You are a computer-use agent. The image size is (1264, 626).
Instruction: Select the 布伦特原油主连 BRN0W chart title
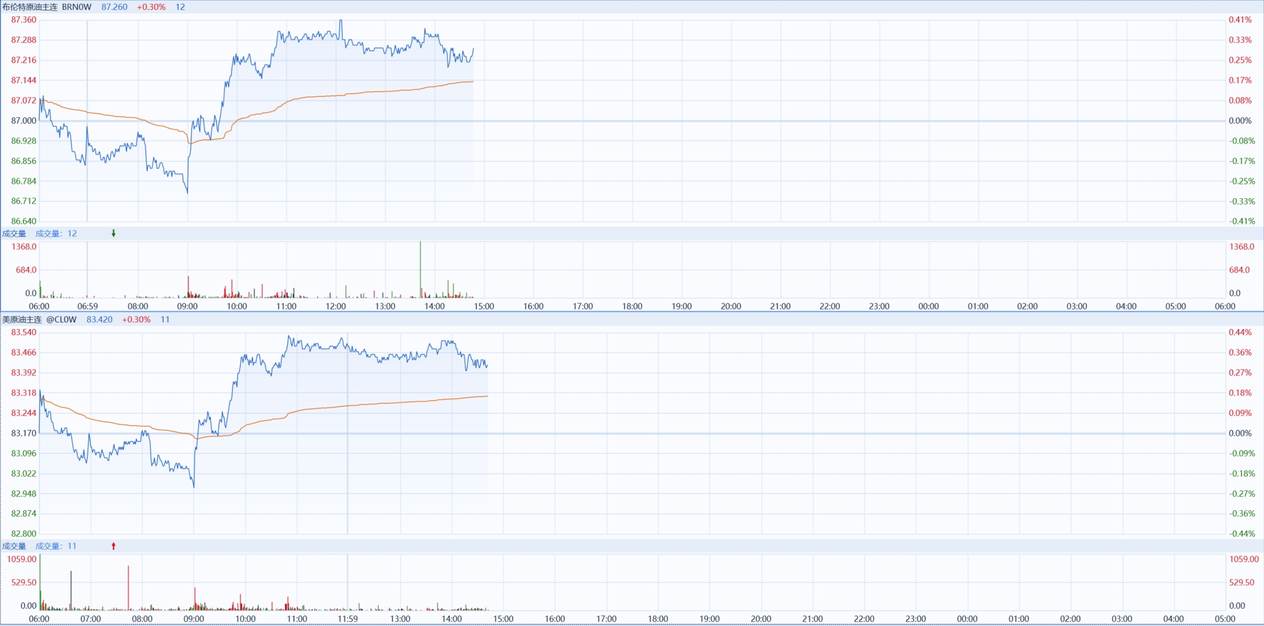coord(47,7)
